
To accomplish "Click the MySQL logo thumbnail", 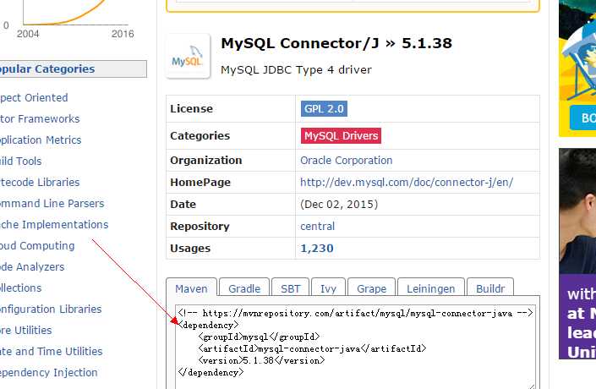I will (188, 57).
